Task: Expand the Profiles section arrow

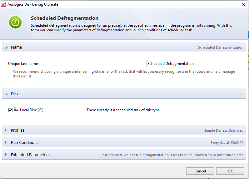Action: [x=6, y=130]
